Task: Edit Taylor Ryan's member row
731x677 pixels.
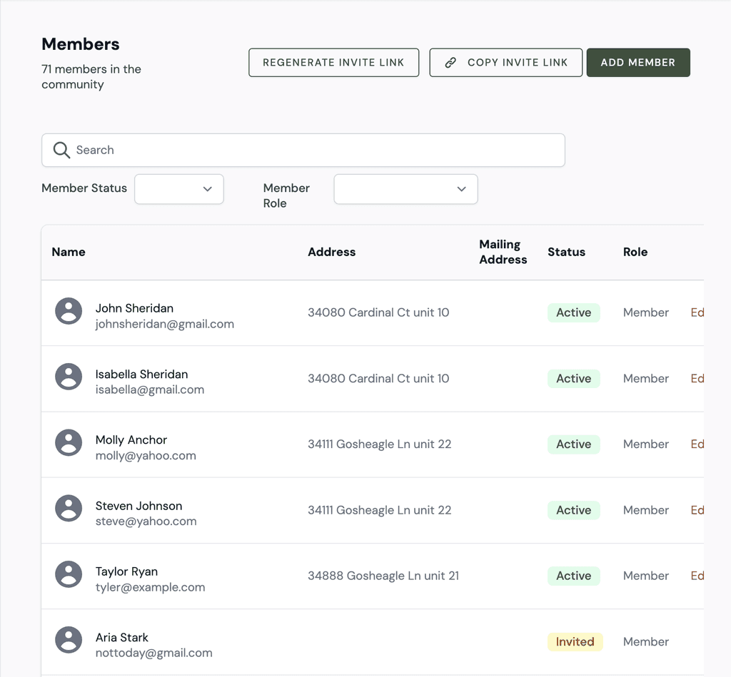Action: [697, 576]
